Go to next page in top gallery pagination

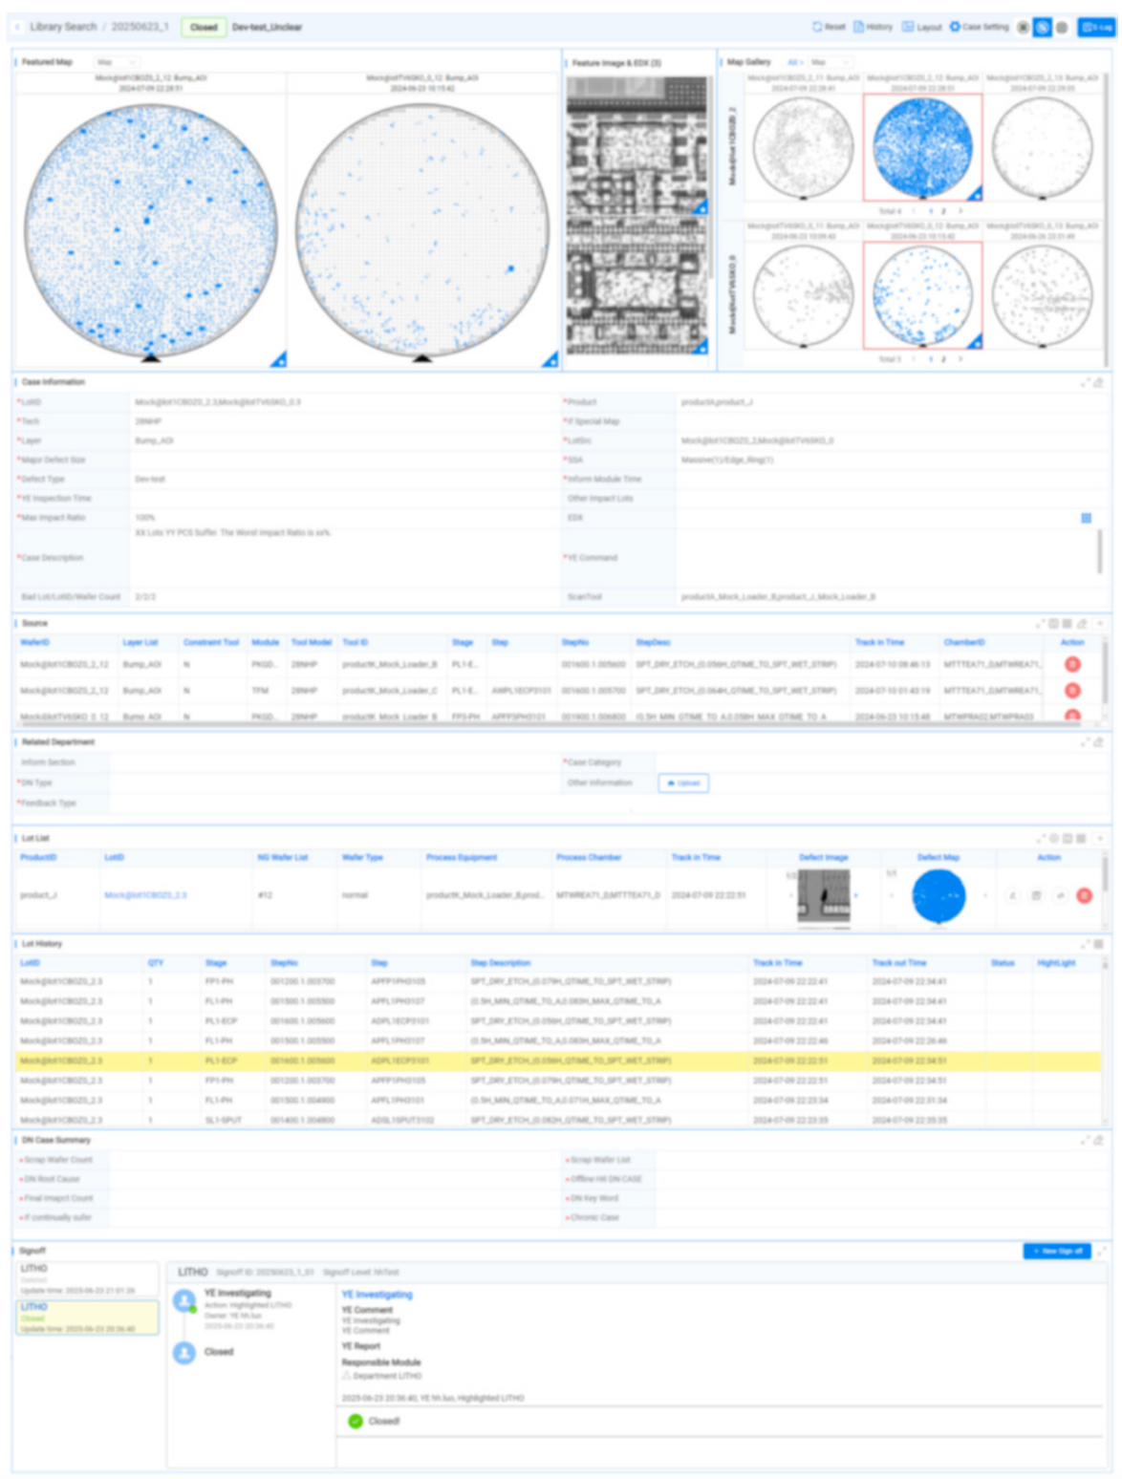[x=960, y=211]
